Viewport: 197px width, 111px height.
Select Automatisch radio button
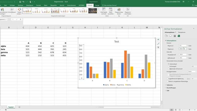pos(168,64)
